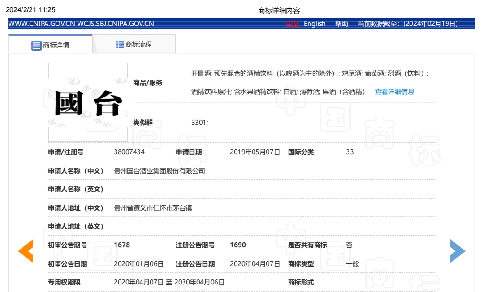Click the application date 2019年05月07日
The image size is (483, 292).
254,152
